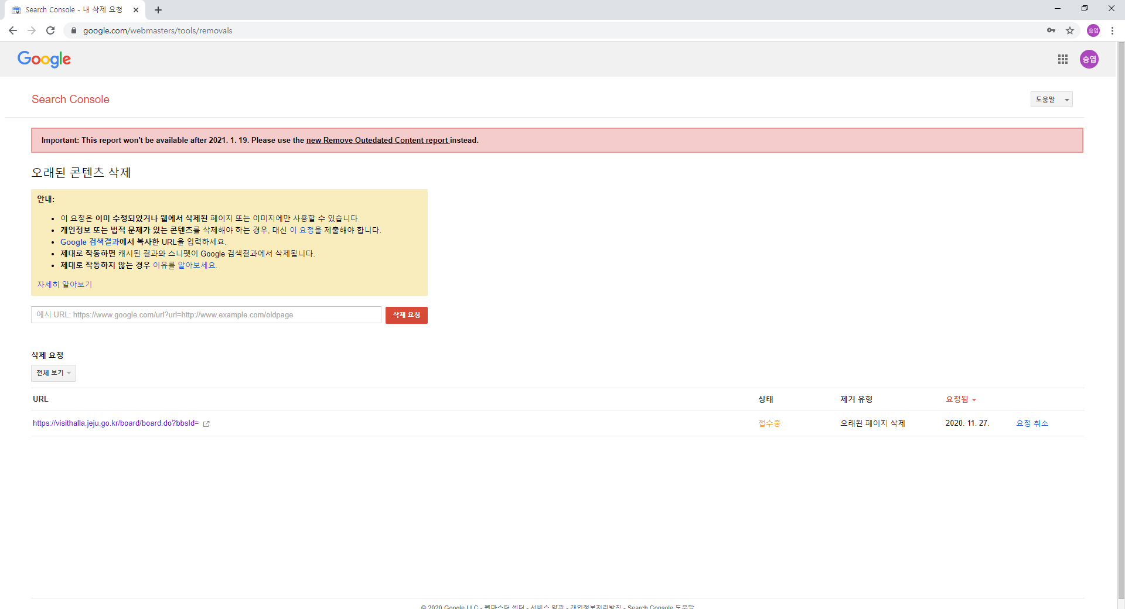The image size is (1125, 609).
Task: Click the 2020. 11. 27. date cell
Action: pyautogui.click(x=967, y=423)
